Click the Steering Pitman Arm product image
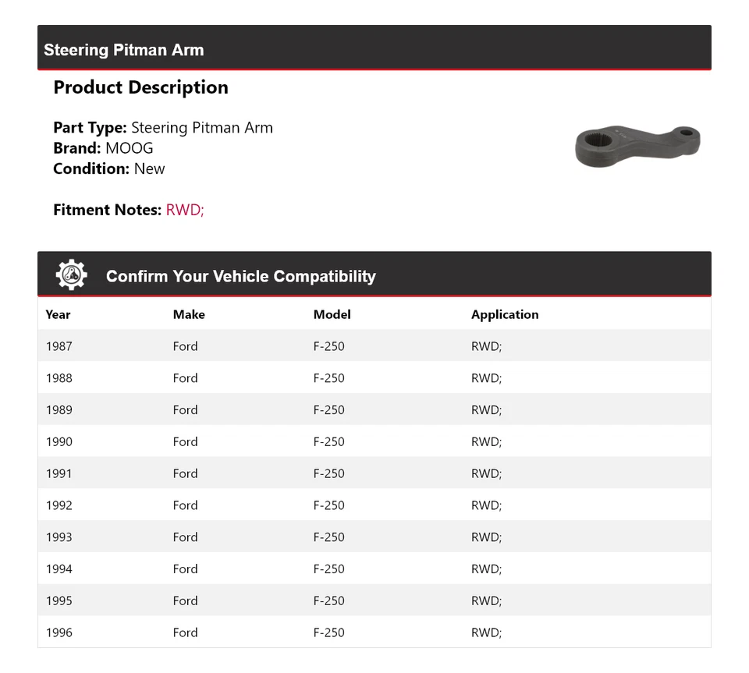 (x=637, y=146)
